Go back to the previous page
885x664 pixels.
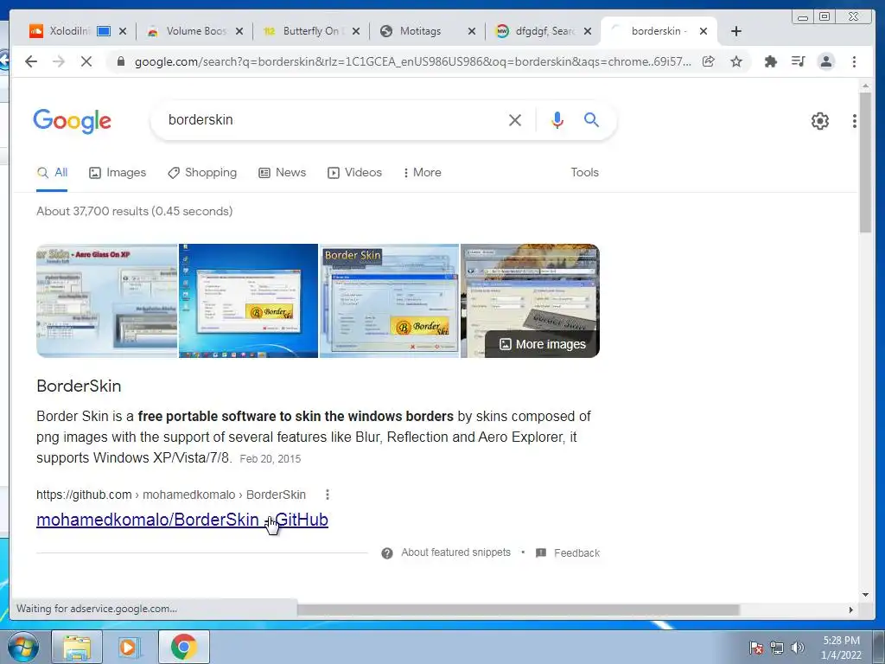click(31, 61)
